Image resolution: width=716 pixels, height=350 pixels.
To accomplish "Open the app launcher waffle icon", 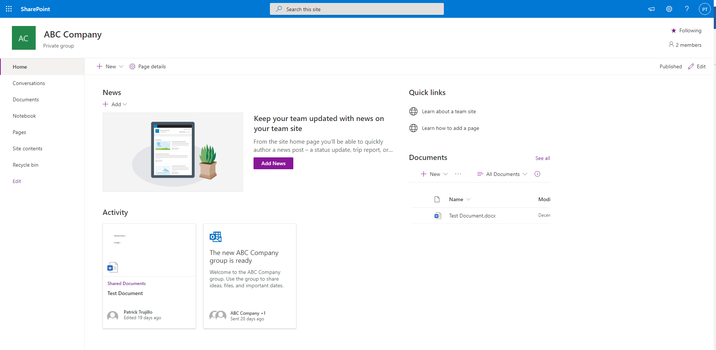I will [9, 9].
